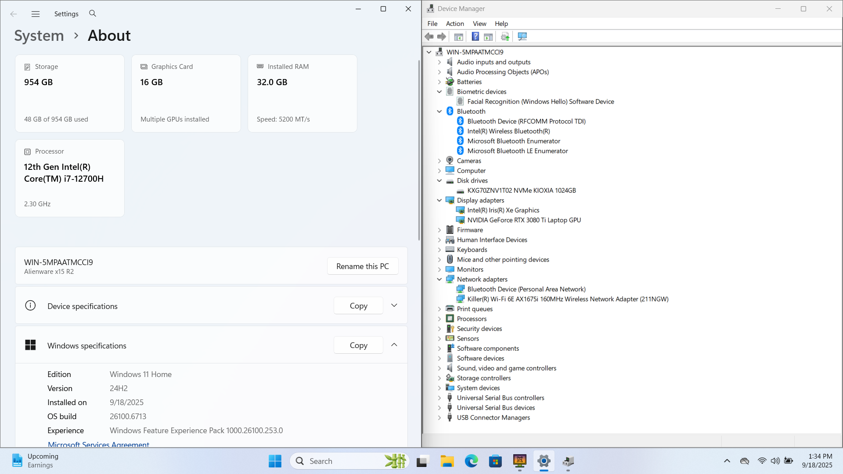Click the Rename this PC button
Image resolution: width=843 pixels, height=474 pixels.
tap(362, 266)
